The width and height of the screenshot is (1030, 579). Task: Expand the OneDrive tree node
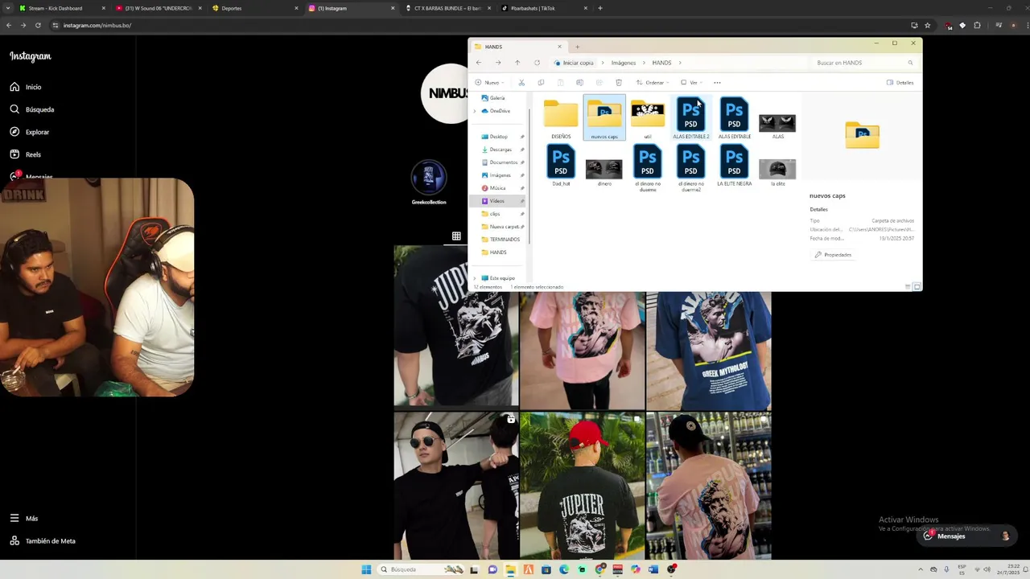click(475, 111)
